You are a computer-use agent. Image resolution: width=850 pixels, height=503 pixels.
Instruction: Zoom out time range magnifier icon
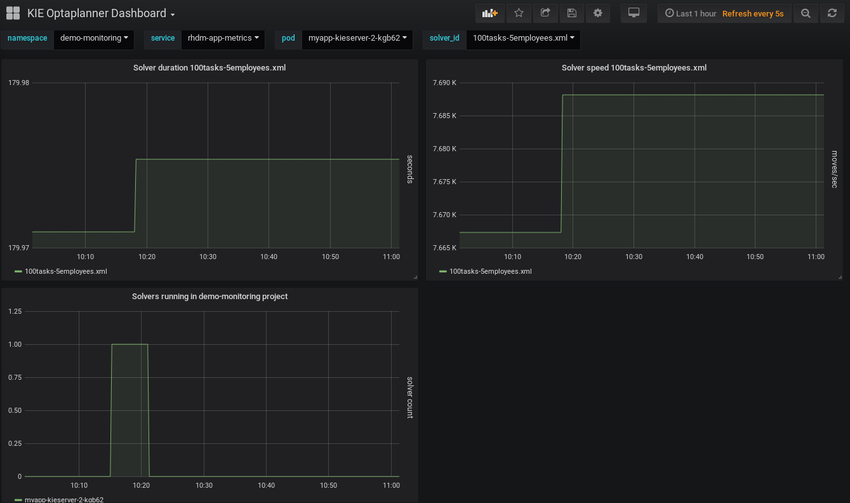click(806, 13)
